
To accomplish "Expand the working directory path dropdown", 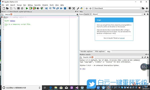I will tap(140, 8).
